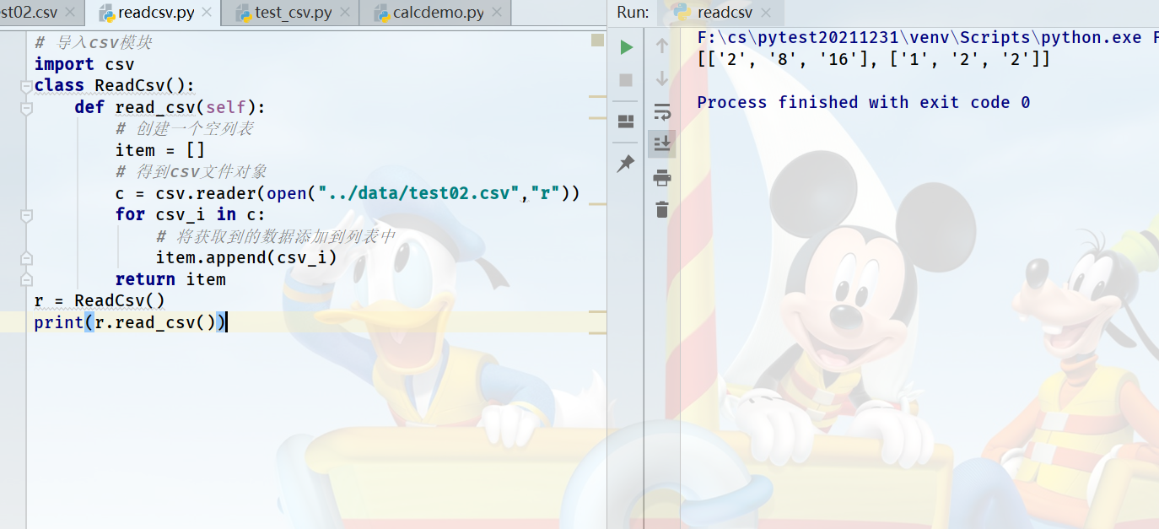
Task: Click the Python file icon on test_csv.py tab
Action: pyautogui.click(x=243, y=13)
